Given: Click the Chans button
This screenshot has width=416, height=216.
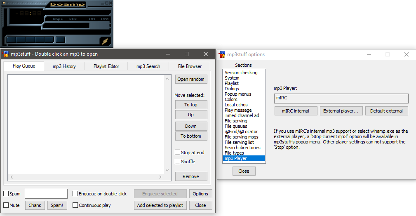Looking at the screenshot, I should coord(35,205).
